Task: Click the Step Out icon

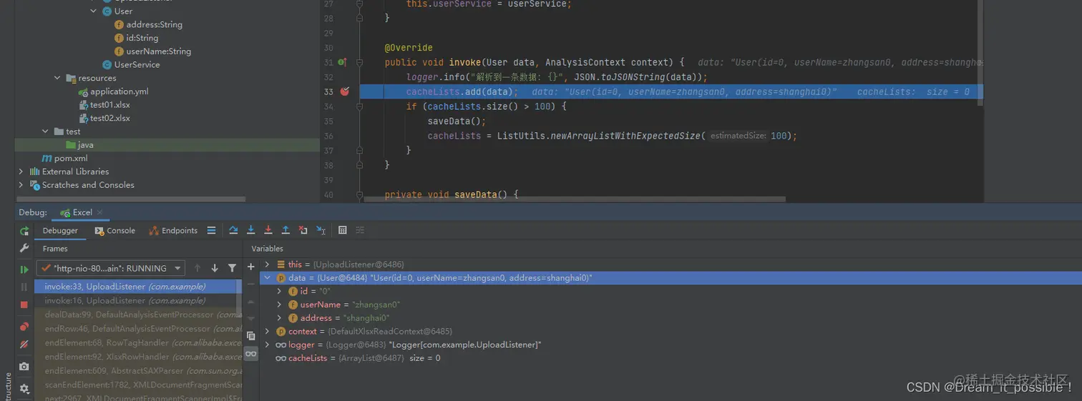Action: [x=286, y=230]
